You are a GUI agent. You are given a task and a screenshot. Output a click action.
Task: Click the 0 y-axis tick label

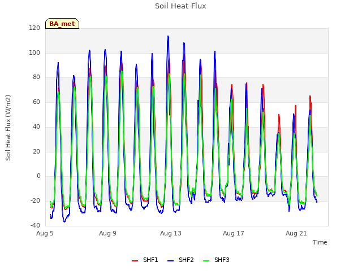click(x=38, y=176)
